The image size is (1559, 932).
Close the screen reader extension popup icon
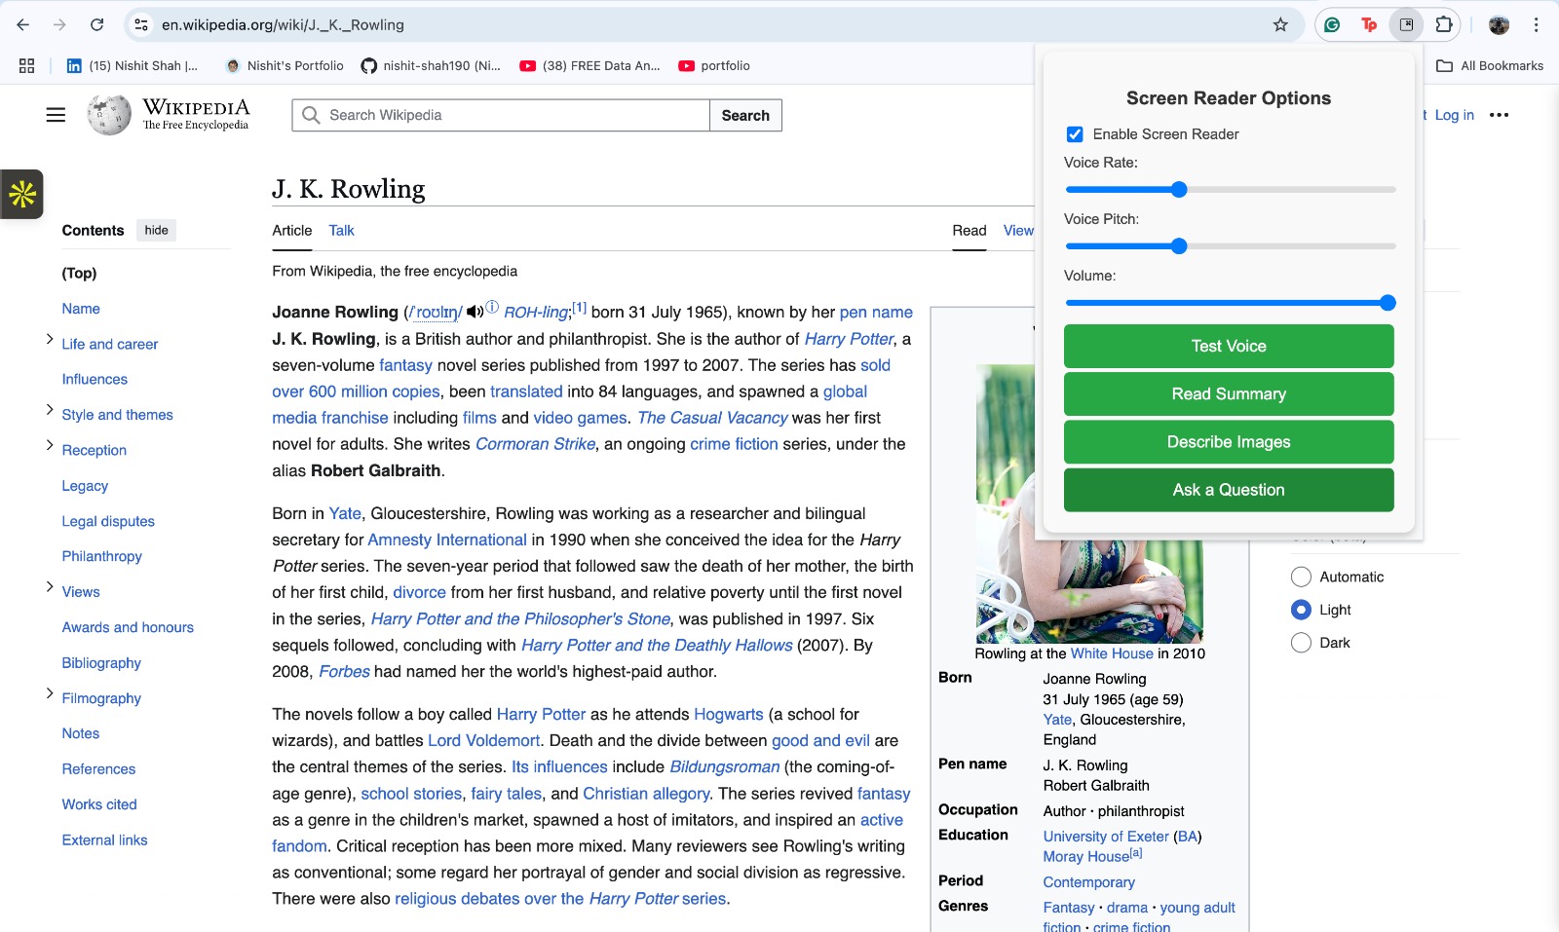coord(1406,24)
